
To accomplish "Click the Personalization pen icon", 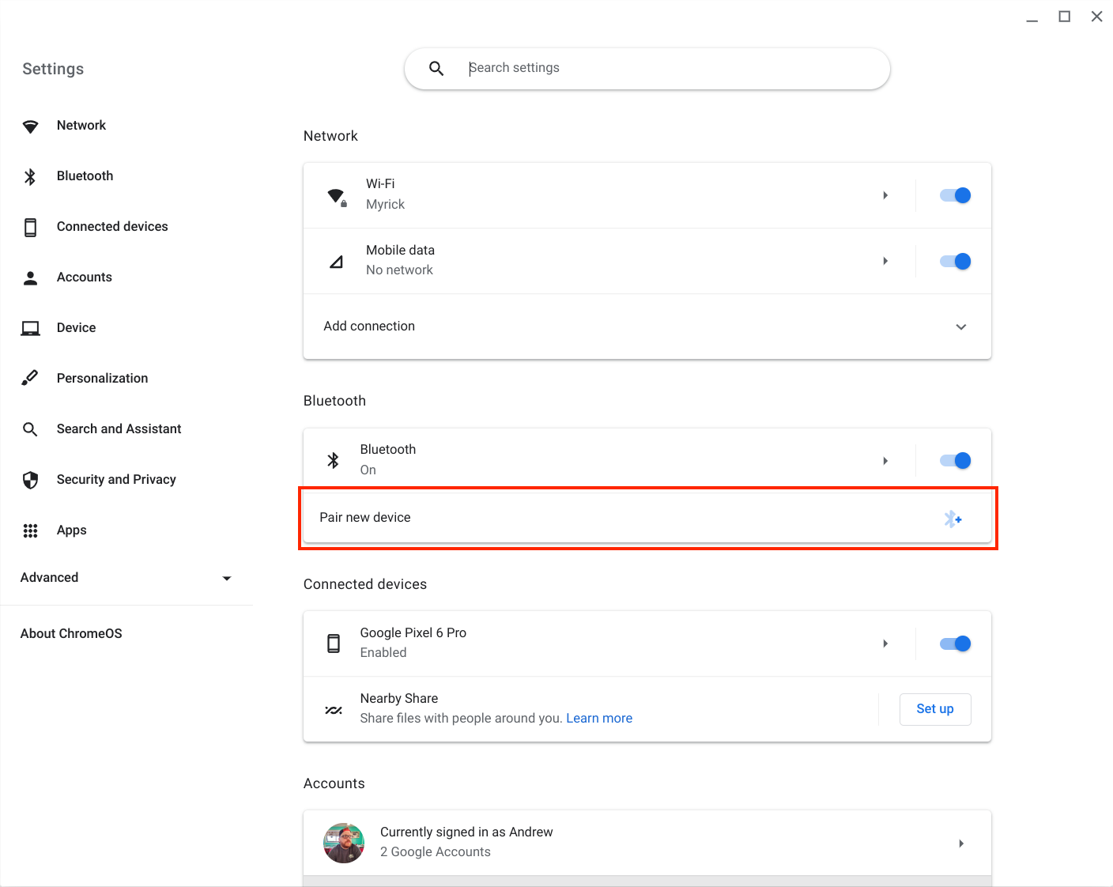I will pyautogui.click(x=30, y=378).
